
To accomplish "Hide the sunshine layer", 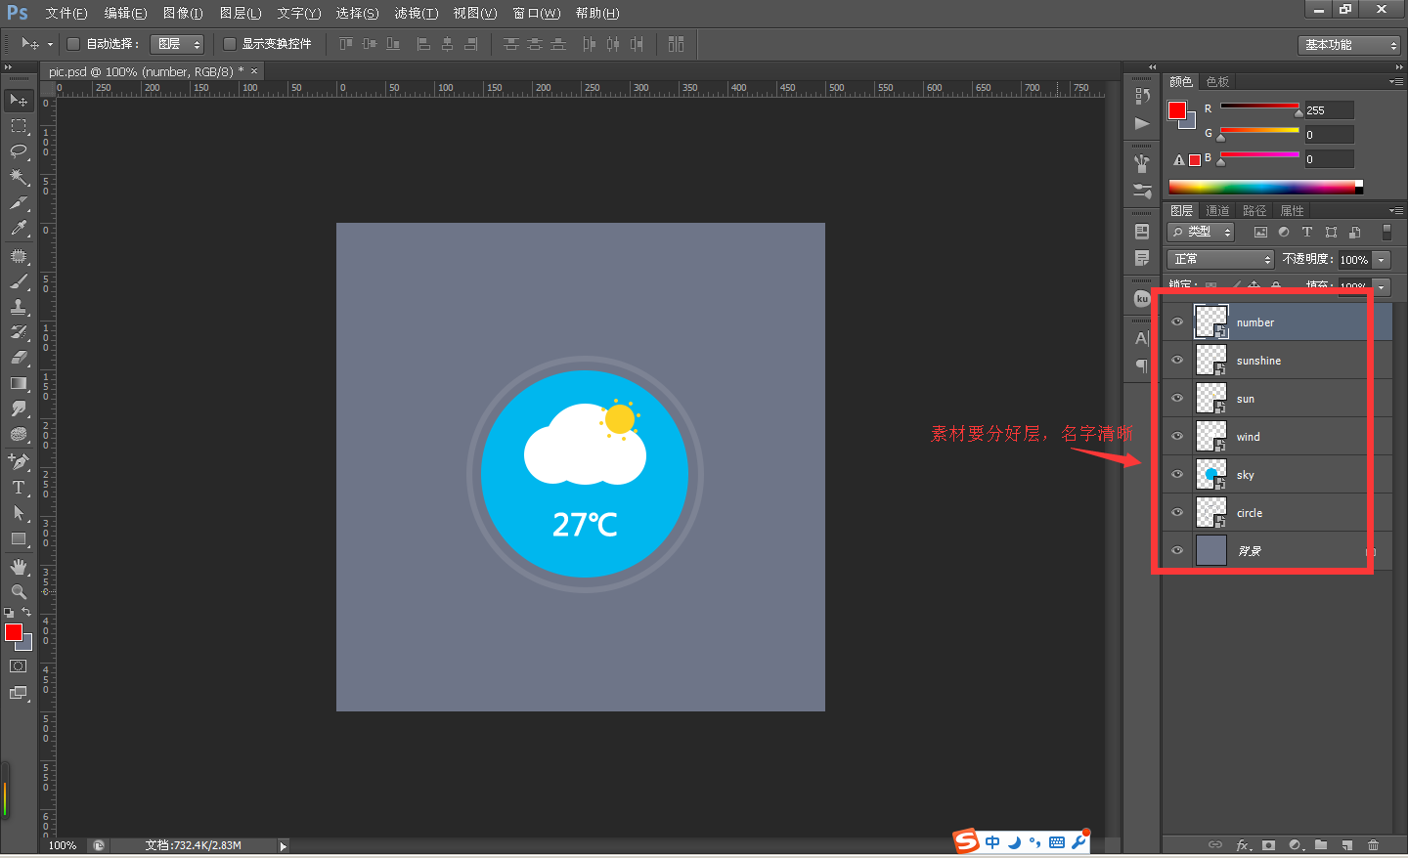I will point(1177,360).
